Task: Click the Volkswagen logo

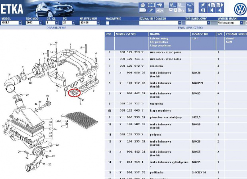Action: point(240,9)
